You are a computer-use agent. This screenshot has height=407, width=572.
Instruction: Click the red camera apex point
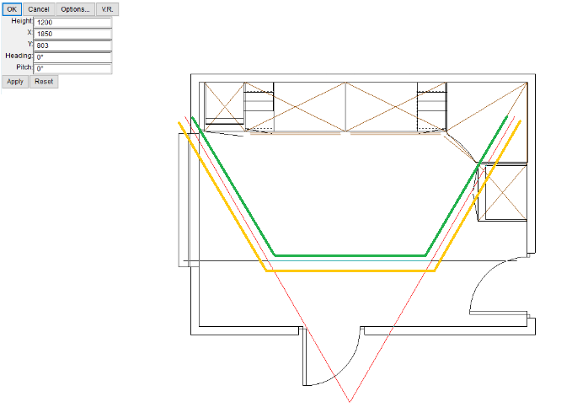[x=350, y=402]
